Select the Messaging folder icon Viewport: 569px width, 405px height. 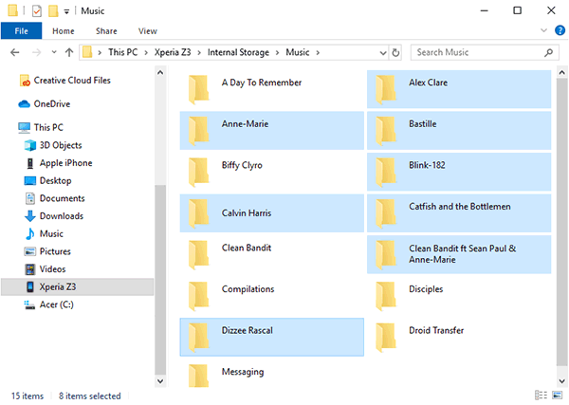click(x=199, y=376)
